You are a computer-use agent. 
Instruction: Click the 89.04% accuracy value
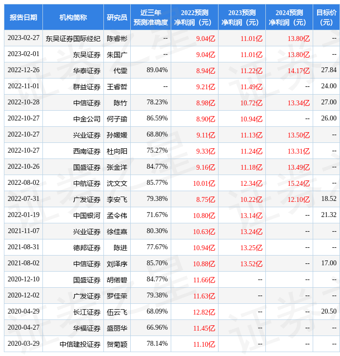157,70
